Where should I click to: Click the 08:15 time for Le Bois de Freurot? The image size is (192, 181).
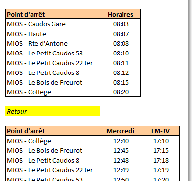pos(121,82)
